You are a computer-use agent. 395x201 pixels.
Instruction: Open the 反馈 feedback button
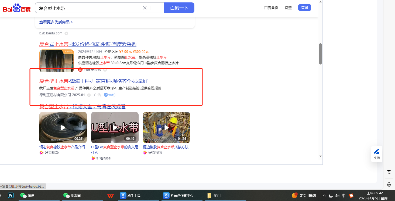coord(377,154)
